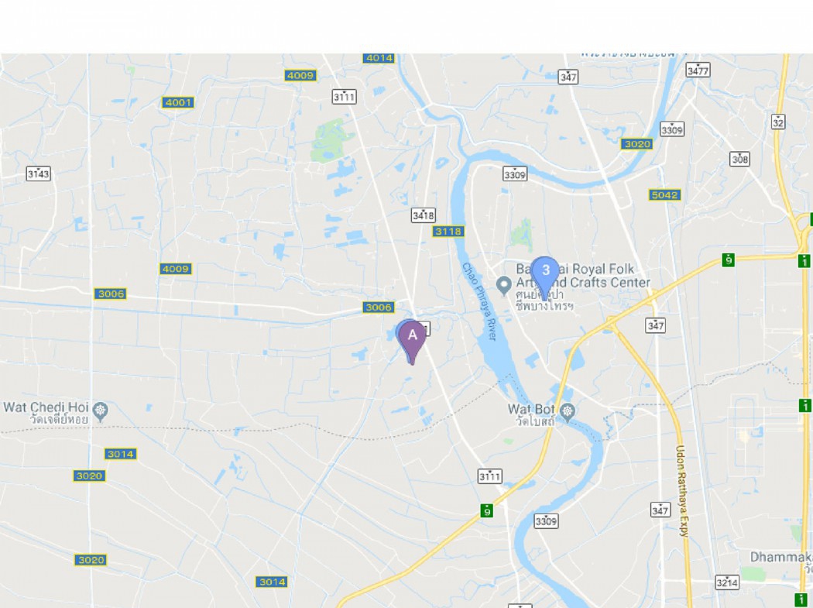Click the Dhammakaya place label
Viewport: 813px width, 608px height.
pos(781,557)
